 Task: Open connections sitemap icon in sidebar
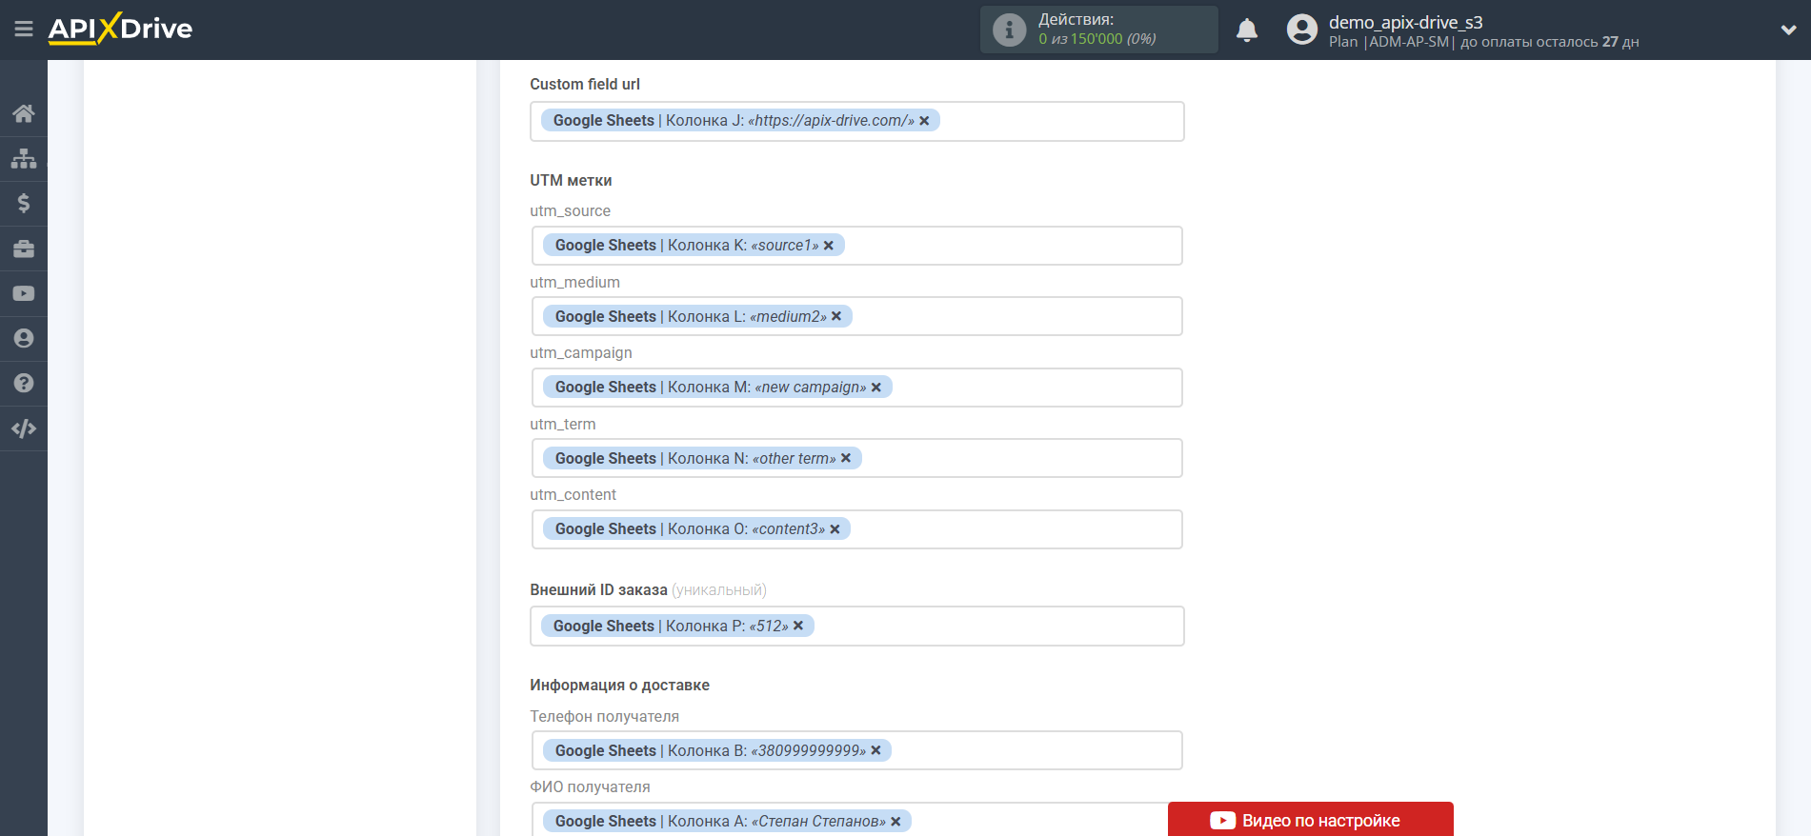pos(24,158)
